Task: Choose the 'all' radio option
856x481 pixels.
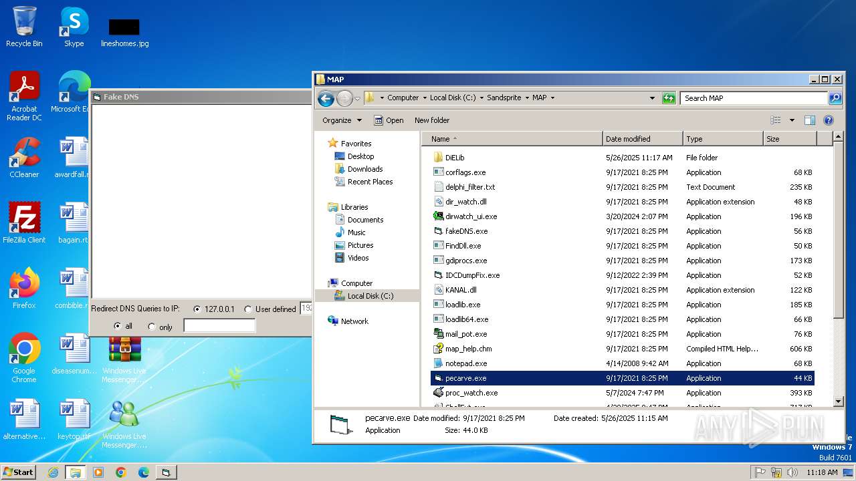Action: click(x=118, y=327)
